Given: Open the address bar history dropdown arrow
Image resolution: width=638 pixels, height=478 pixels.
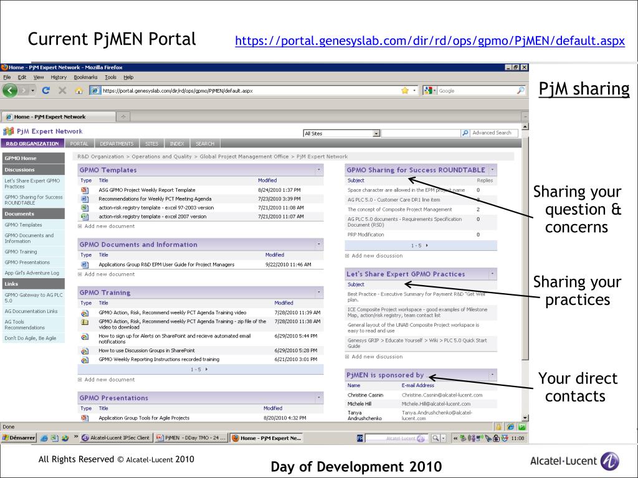Looking at the screenshot, I should point(414,90).
